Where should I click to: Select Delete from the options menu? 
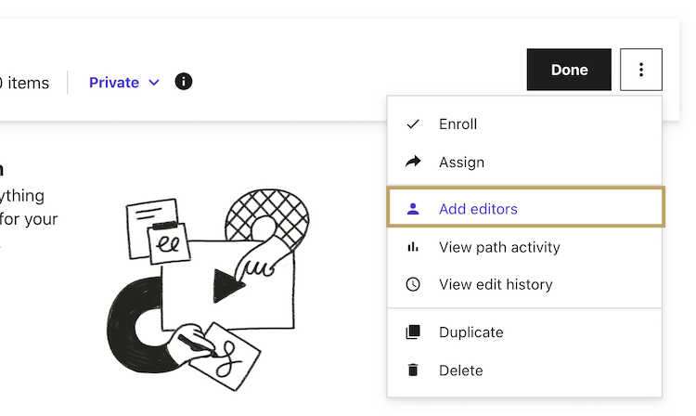(x=461, y=370)
